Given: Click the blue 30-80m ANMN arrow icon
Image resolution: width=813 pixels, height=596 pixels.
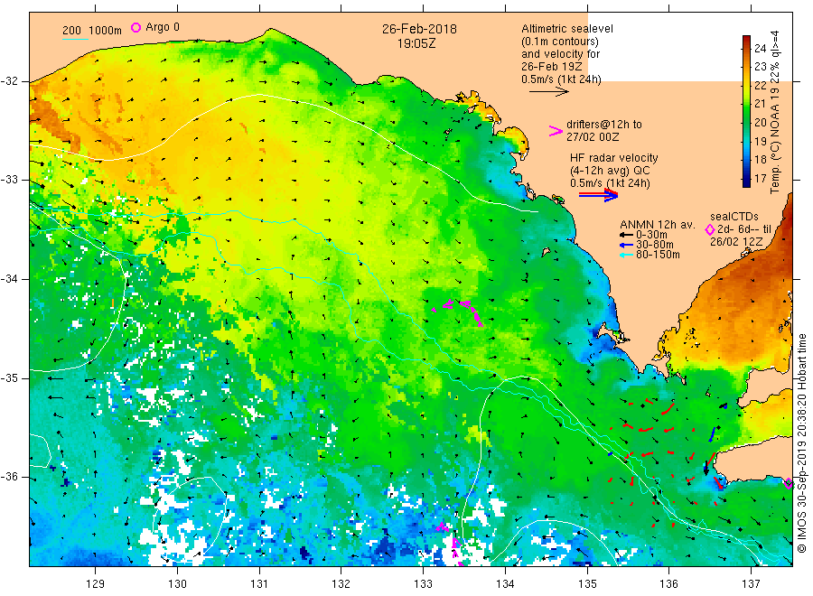Looking at the screenshot, I should (626, 245).
